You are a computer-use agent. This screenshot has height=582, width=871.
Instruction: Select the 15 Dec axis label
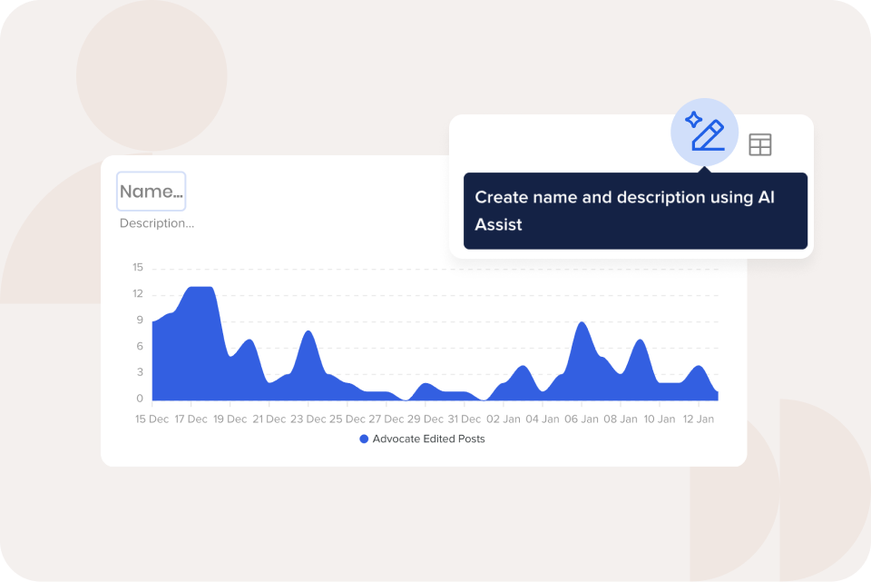pyautogui.click(x=152, y=419)
